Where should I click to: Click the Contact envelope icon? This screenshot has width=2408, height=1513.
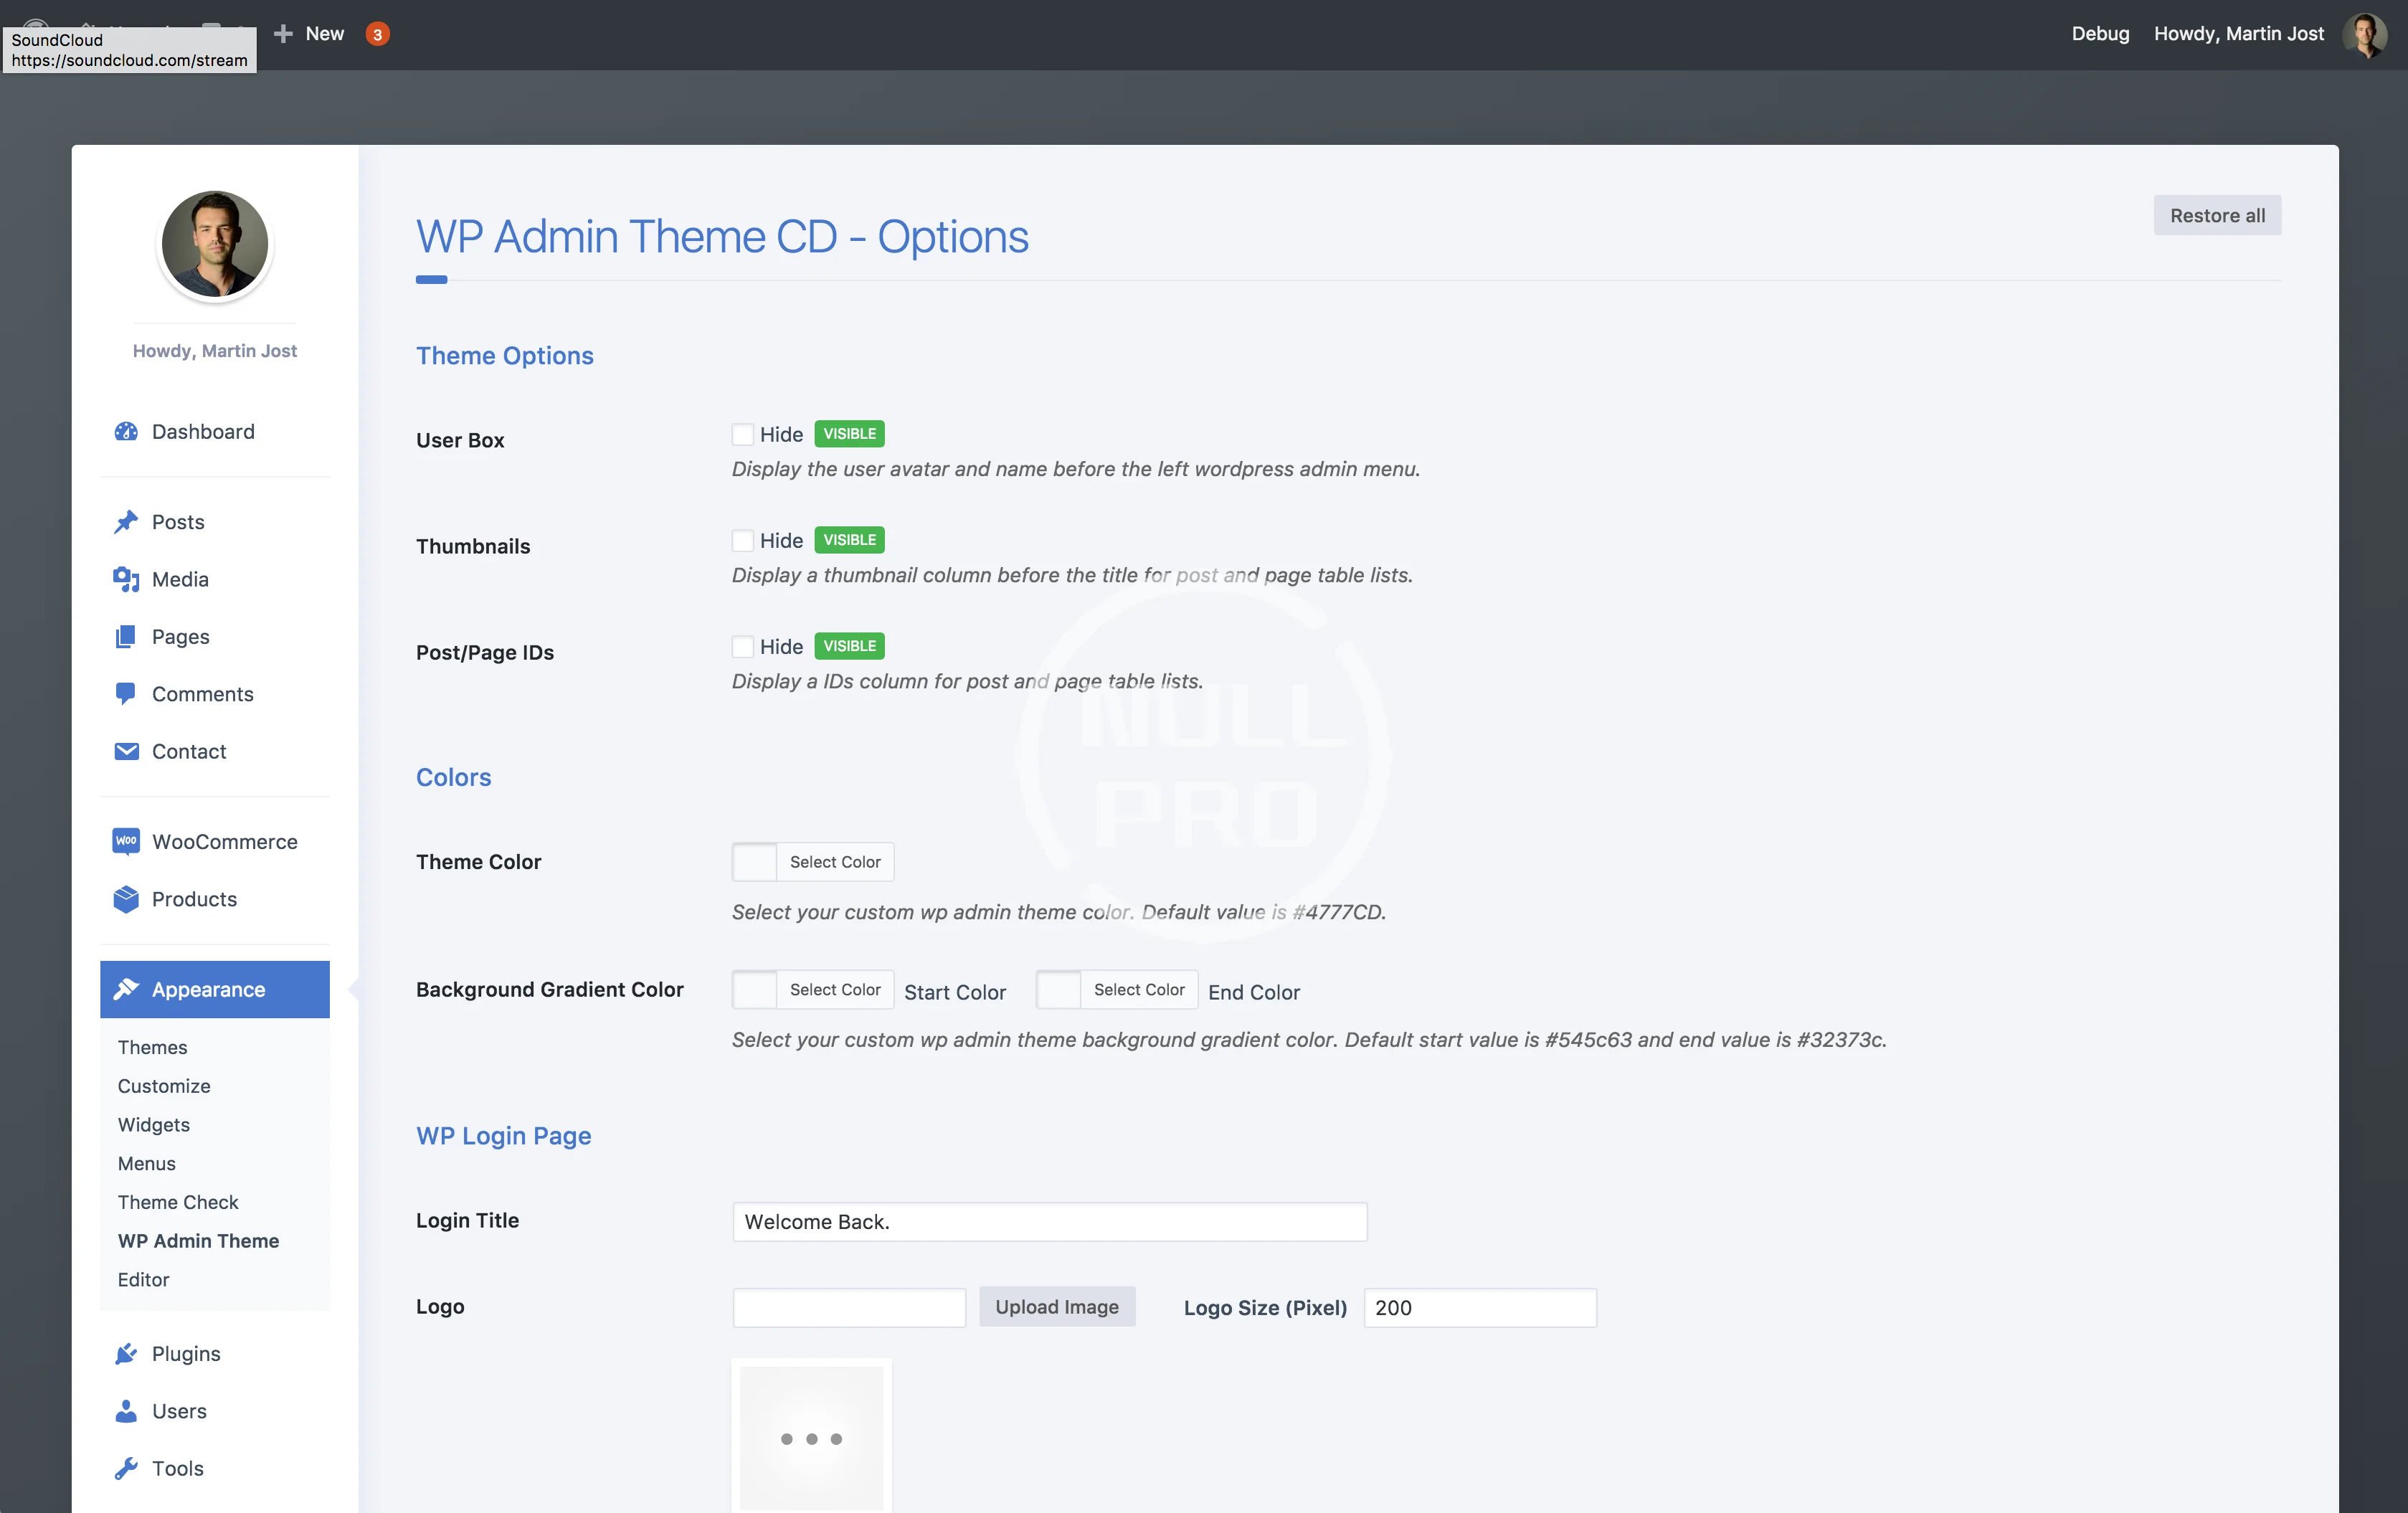126,751
